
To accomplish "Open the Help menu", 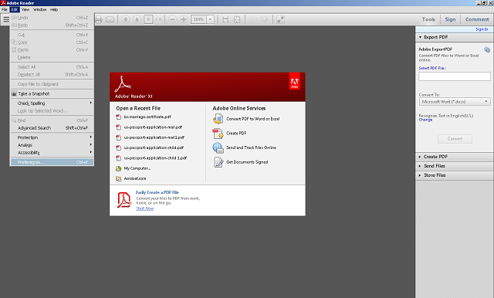I will pos(54,10).
